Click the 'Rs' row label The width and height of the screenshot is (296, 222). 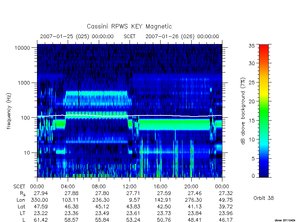tap(23, 194)
